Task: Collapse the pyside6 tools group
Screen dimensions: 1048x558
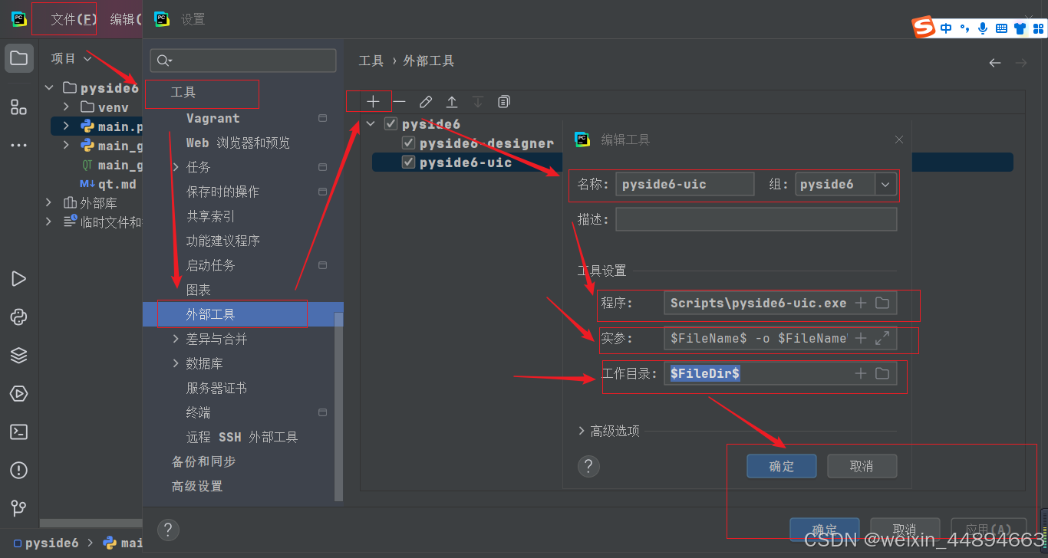Action: (x=371, y=124)
